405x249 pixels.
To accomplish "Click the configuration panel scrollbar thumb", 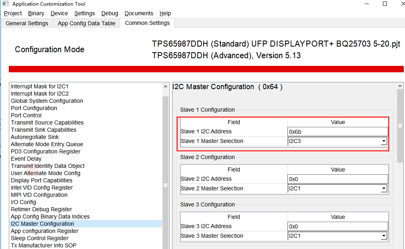I will pyautogui.click(x=400, y=126).
